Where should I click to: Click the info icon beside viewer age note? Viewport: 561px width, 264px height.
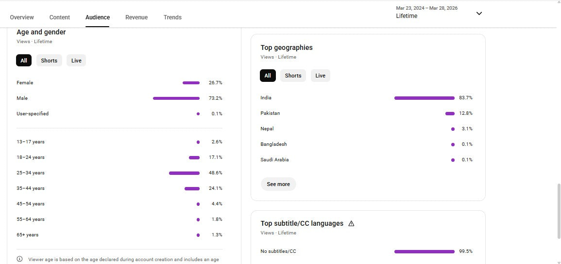[x=20, y=259]
